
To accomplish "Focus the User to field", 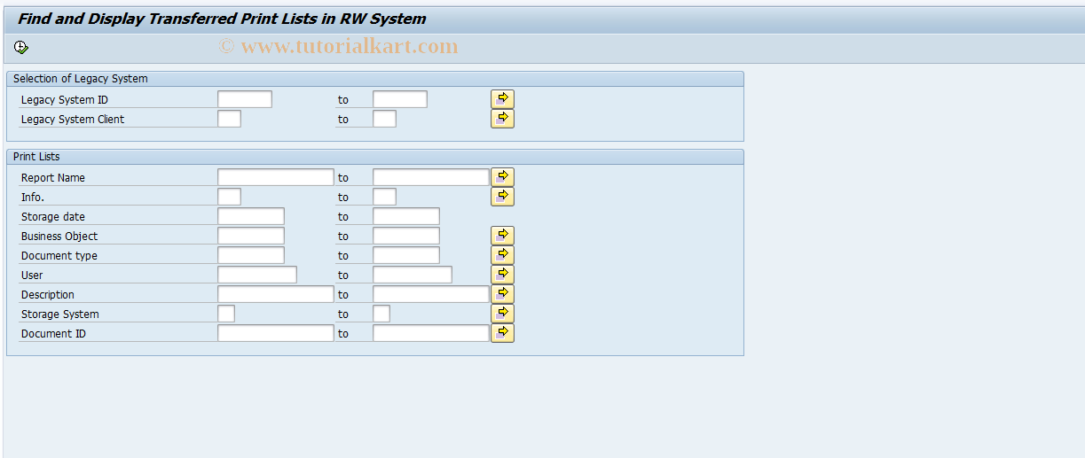I will coord(413,275).
